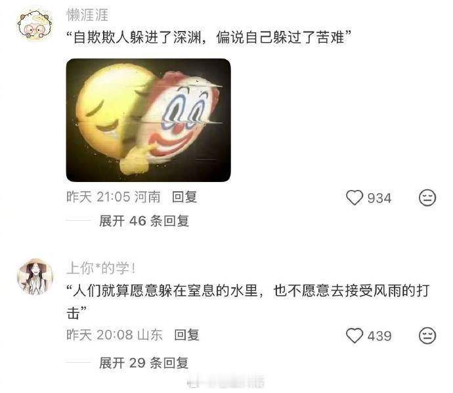453x393 pixels.
Task: Click the 934 like count
Action: click(x=379, y=198)
